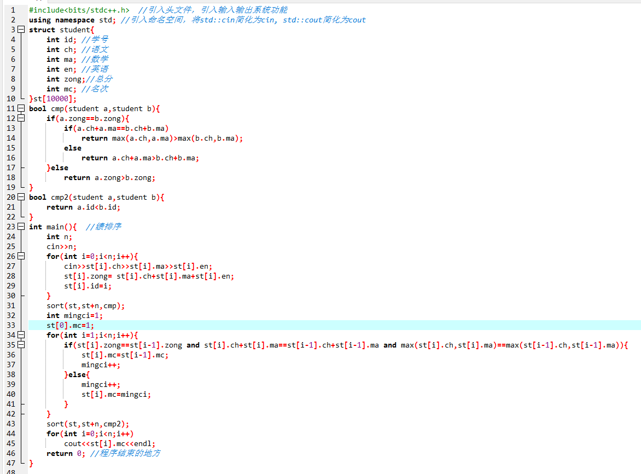Click the using namespace std statement
This screenshot has width=641, height=474.
(x=72, y=20)
